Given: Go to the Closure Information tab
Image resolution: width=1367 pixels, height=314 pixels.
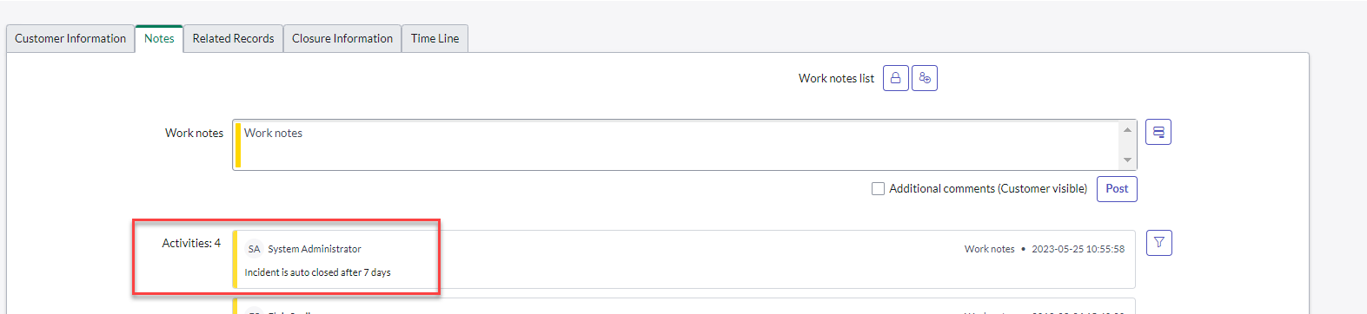Looking at the screenshot, I should pyautogui.click(x=342, y=38).
